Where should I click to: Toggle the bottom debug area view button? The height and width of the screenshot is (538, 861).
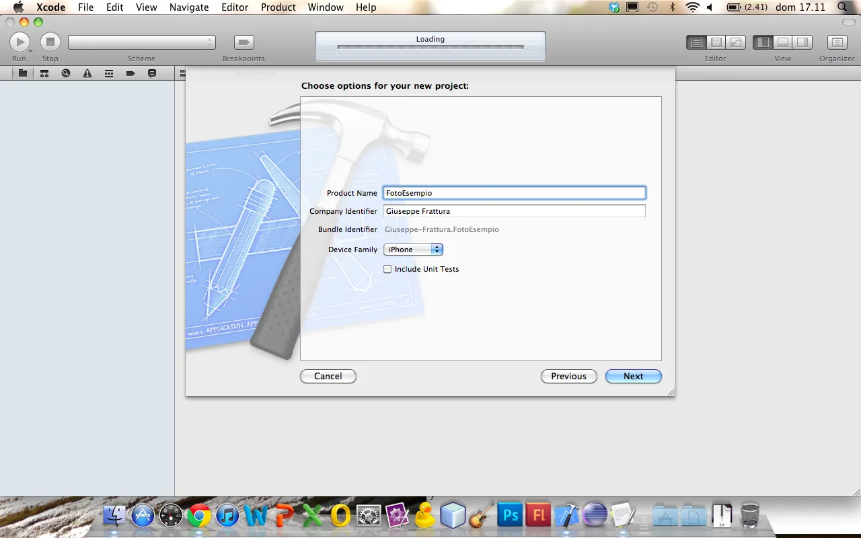coord(783,42)
